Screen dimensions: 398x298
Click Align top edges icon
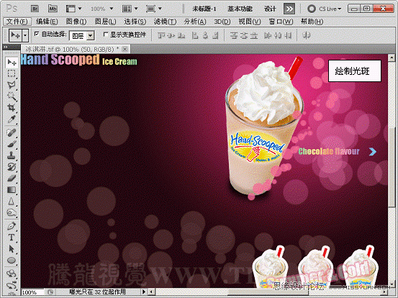tap(161, 35)
